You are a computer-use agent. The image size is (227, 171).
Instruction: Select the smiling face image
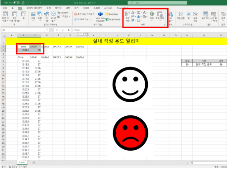pos(130,85)
